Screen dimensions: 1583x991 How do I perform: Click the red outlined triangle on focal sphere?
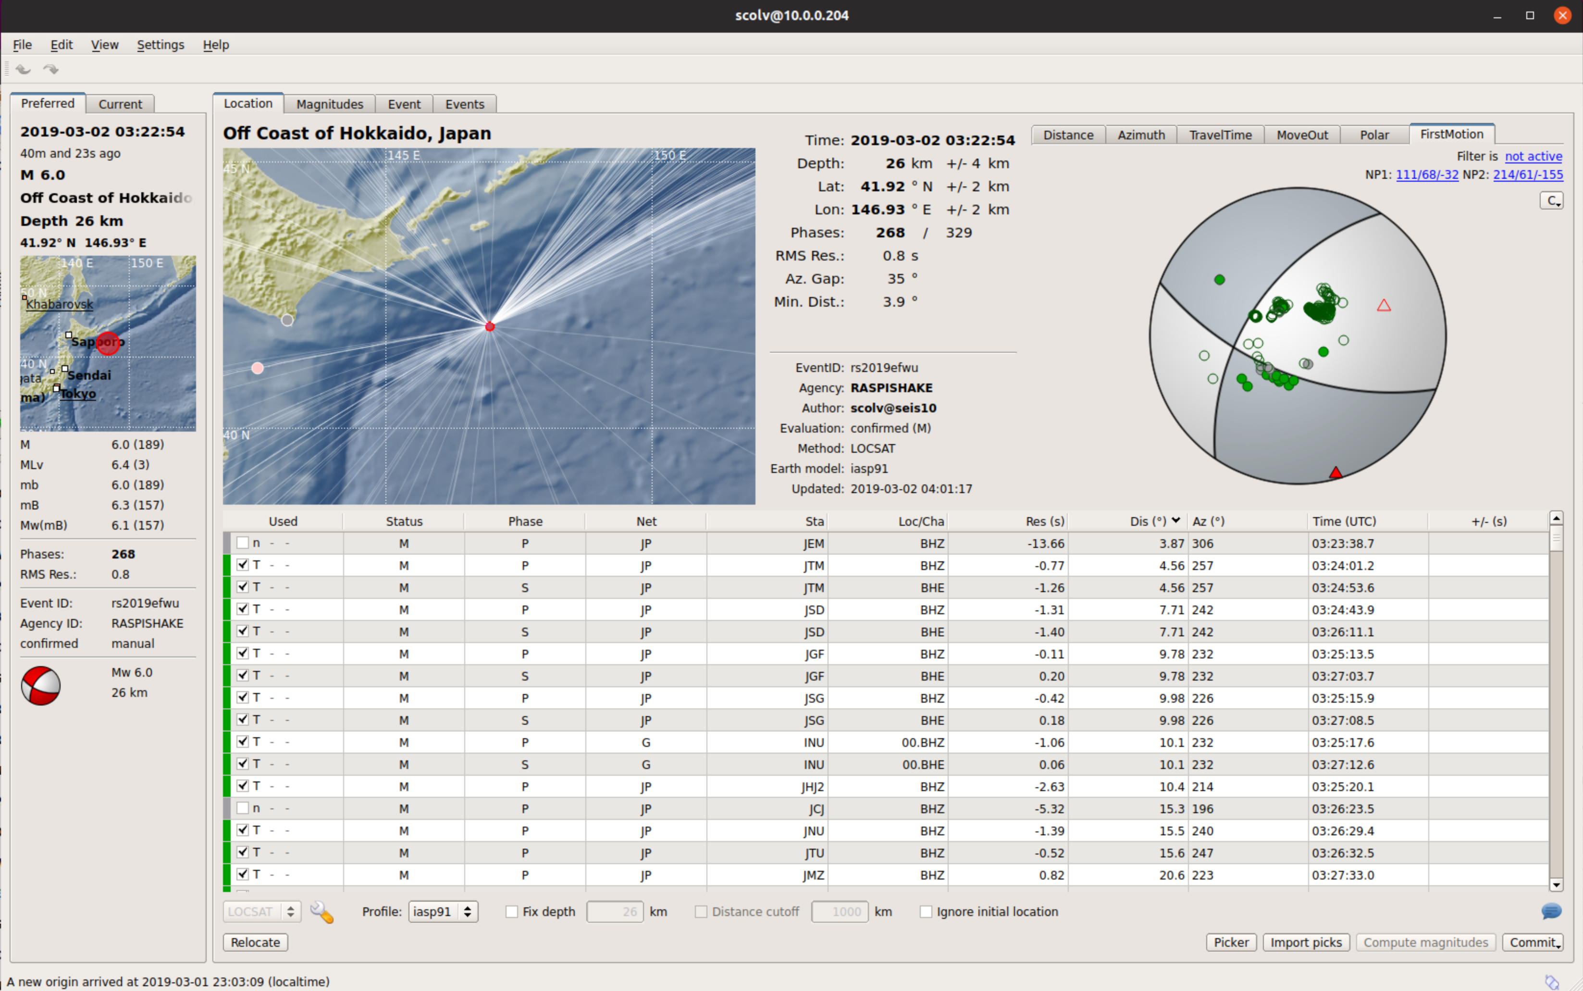(x=1383, y=306)
